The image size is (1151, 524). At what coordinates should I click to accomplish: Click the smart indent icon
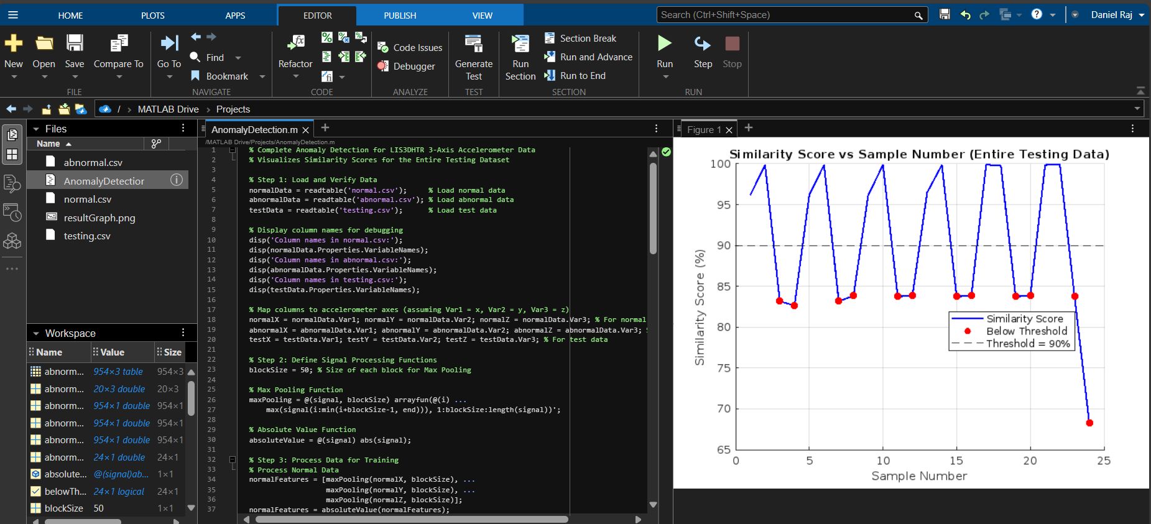click(x=327, y=57)
